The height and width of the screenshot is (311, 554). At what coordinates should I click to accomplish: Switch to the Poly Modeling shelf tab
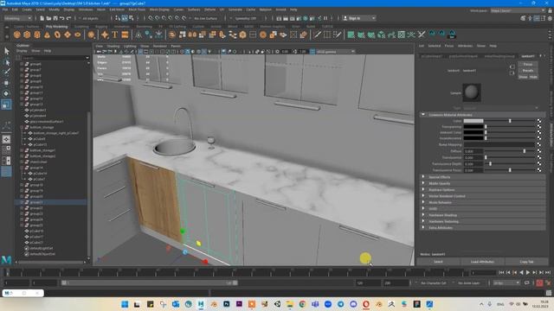tap(56, 27)
